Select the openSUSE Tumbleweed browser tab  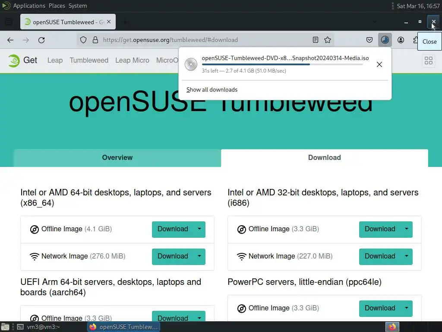[x=68, y=22]
